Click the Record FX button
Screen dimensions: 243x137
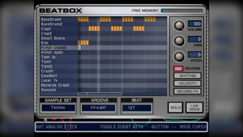(x=188, y=91)
